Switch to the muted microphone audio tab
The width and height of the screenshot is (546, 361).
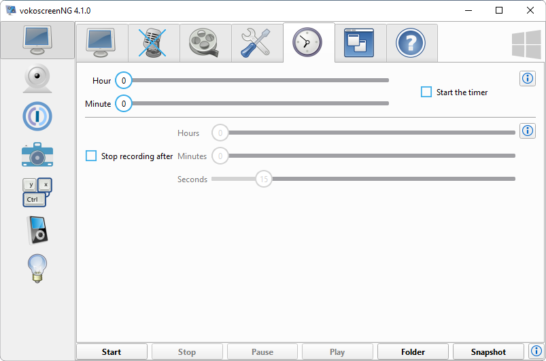154,43
